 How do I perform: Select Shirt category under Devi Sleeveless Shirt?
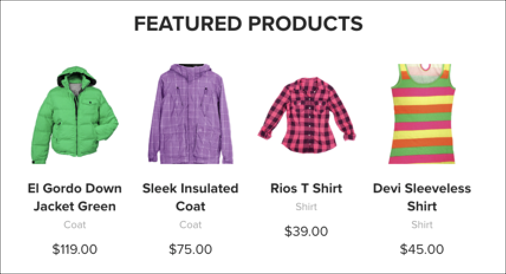[422, 224]
